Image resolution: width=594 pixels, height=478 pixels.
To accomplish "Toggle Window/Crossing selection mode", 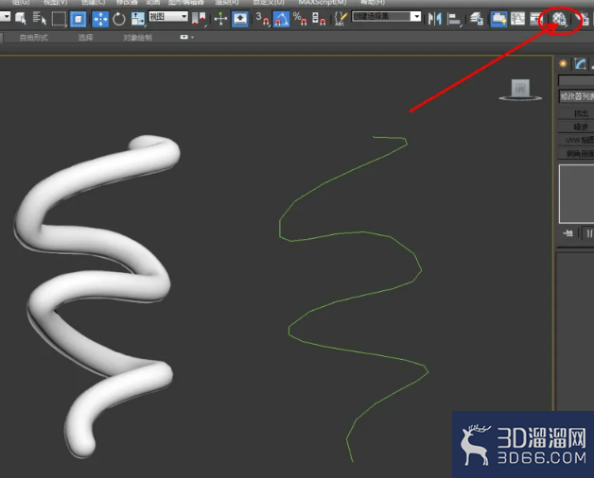I will (x=79, y=19).
